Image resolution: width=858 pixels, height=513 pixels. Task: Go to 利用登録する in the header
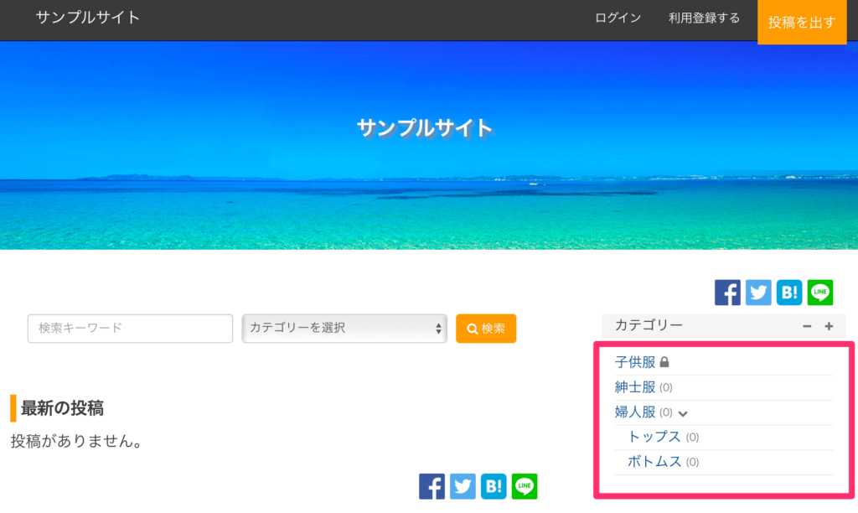point(704,18)
